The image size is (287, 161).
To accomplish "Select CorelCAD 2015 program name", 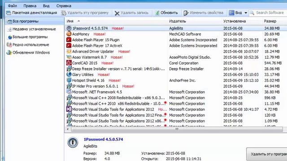I will (85, 63).
